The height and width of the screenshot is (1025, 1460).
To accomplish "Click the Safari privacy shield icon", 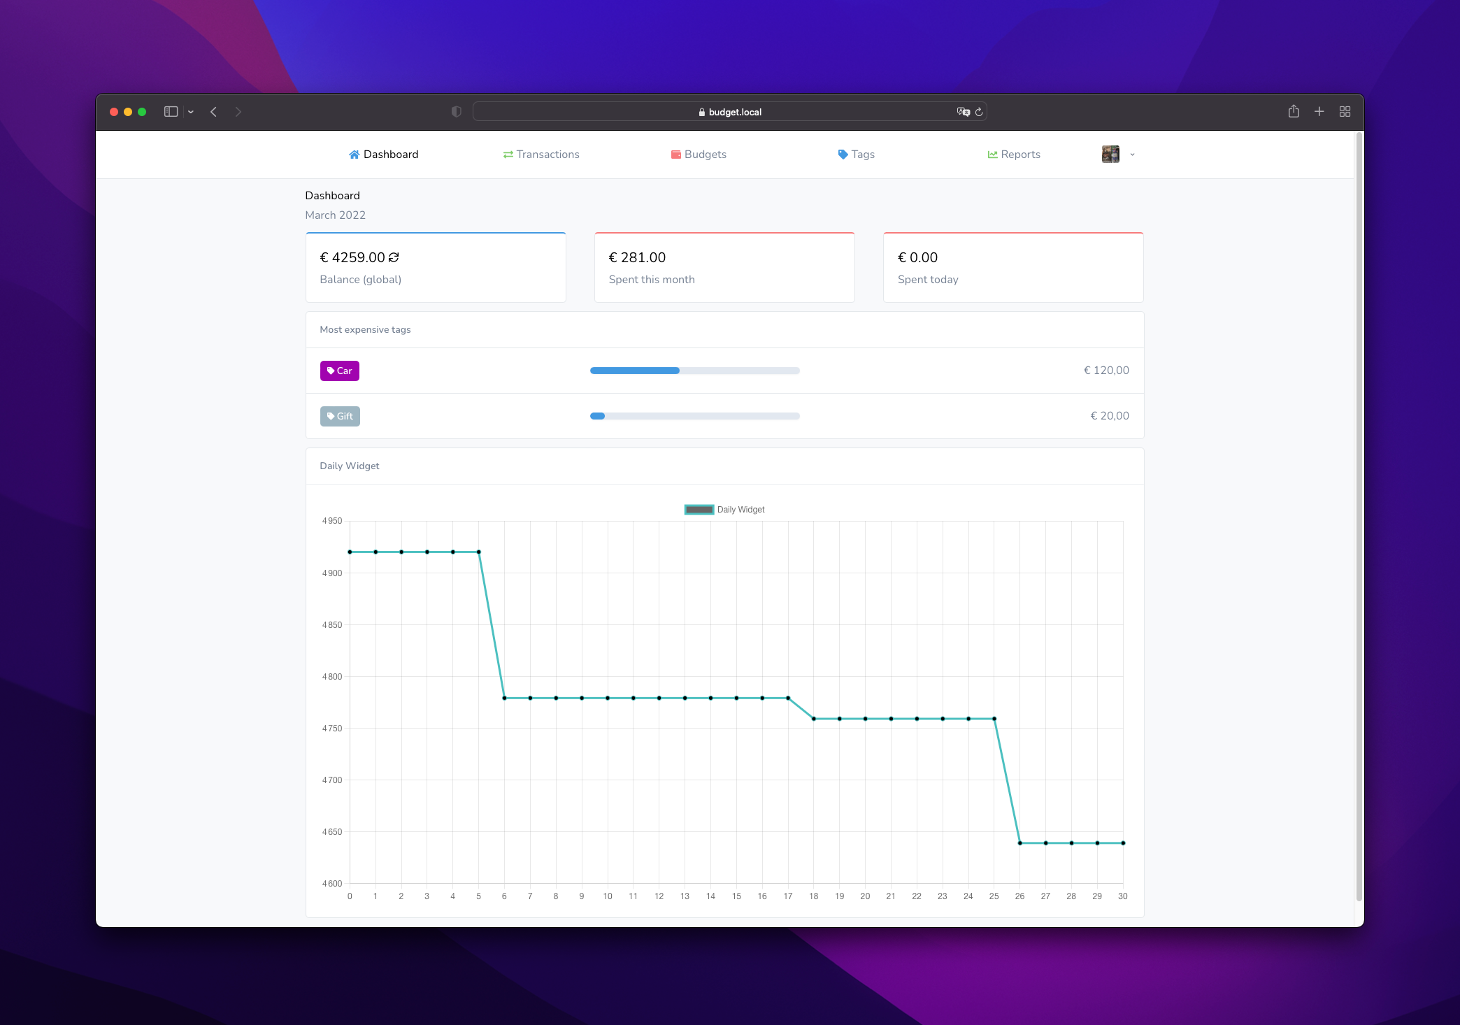I will pos(457,112).
